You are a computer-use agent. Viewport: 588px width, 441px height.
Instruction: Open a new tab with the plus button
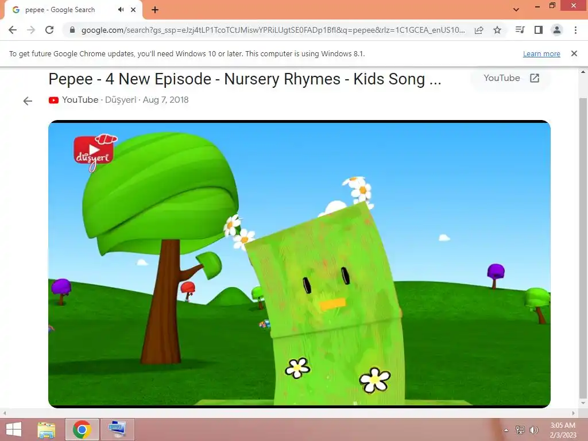tap(155, 10)
